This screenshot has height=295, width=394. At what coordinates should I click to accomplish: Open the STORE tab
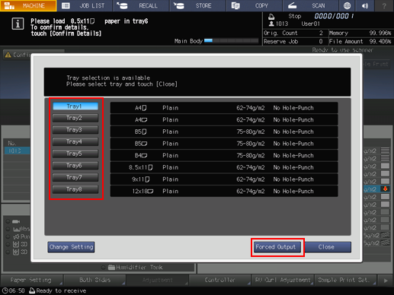point(198,5)
